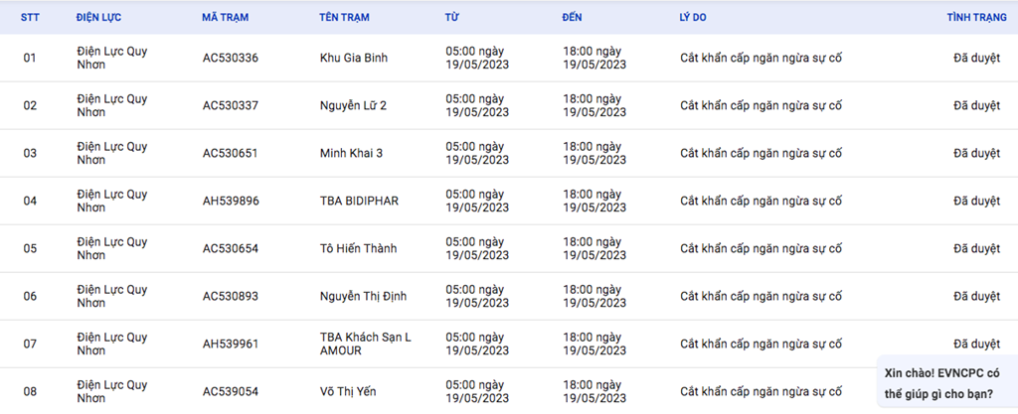Click TBA Khách Sạn L AMOUR entry
Viewport: 1018px width, 414px height.
click(x=366, y=345)
